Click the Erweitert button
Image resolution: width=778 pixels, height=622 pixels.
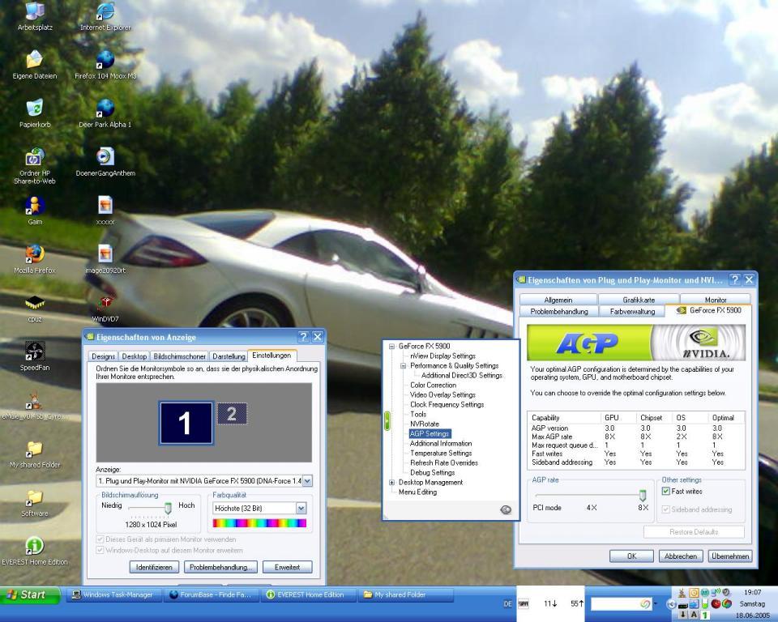pos(287,567)
